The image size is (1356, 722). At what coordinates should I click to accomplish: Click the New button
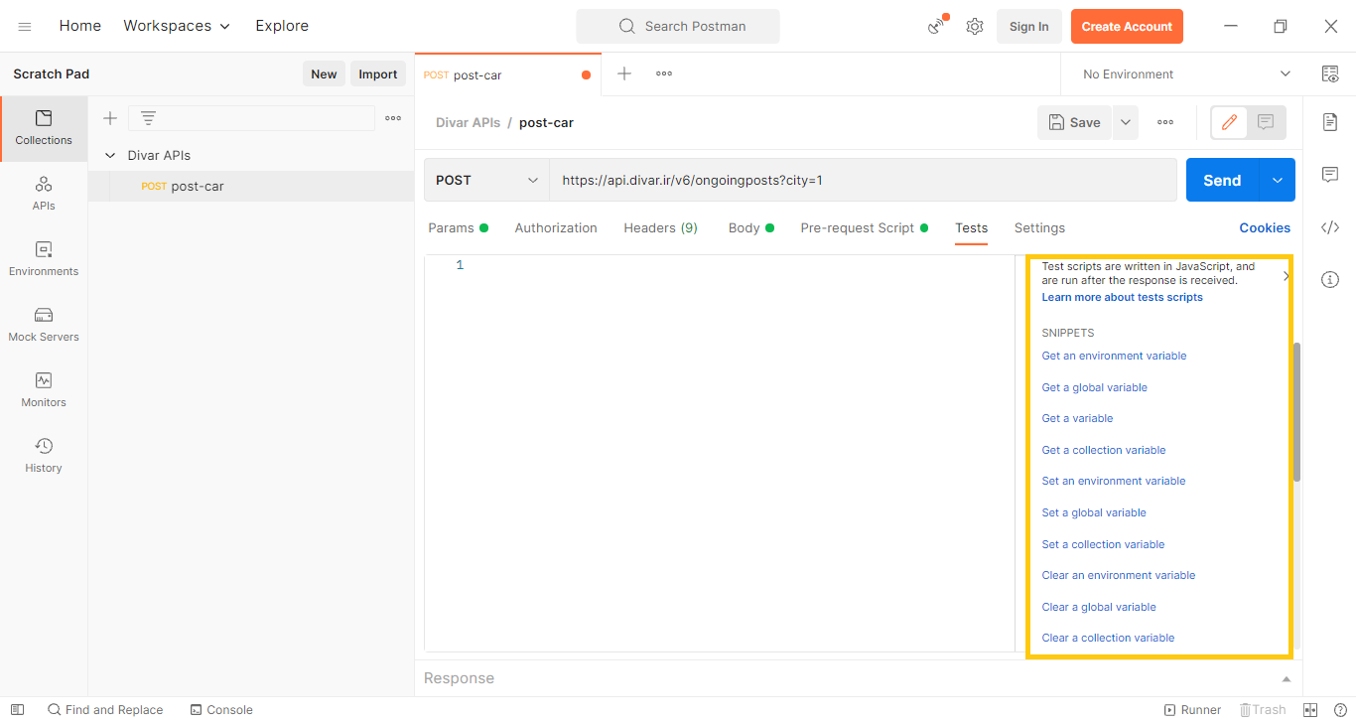tap(324, 74)
